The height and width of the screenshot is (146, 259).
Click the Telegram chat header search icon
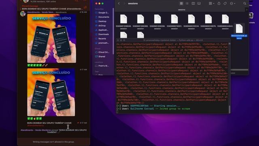point(76,1)
